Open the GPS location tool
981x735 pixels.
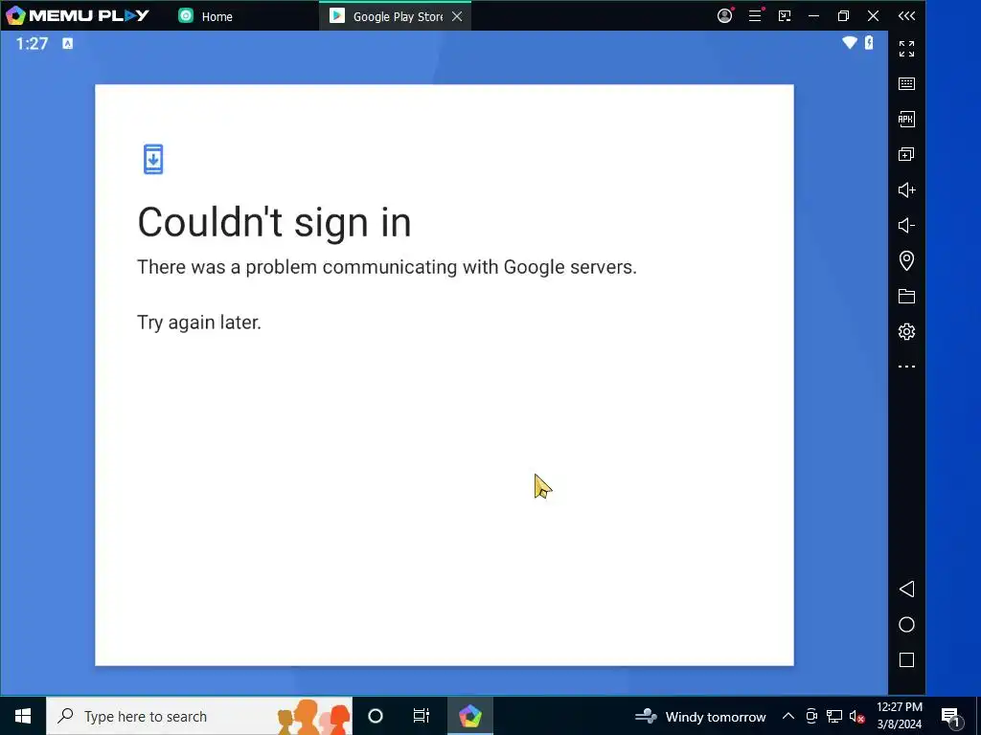tap(906, 260)
